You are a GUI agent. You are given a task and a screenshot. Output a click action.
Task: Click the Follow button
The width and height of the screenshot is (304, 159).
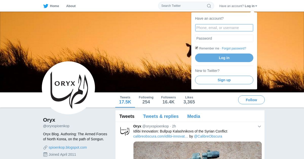(x=251, y=100)
